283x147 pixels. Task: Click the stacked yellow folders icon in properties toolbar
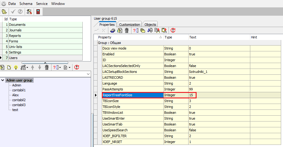click(x=143, y=30)
